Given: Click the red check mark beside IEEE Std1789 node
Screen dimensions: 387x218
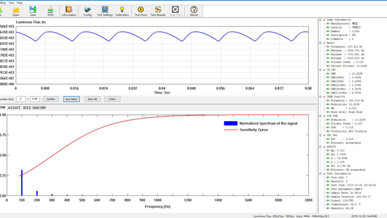Looking at the screenshot, I should coord(324,97).
